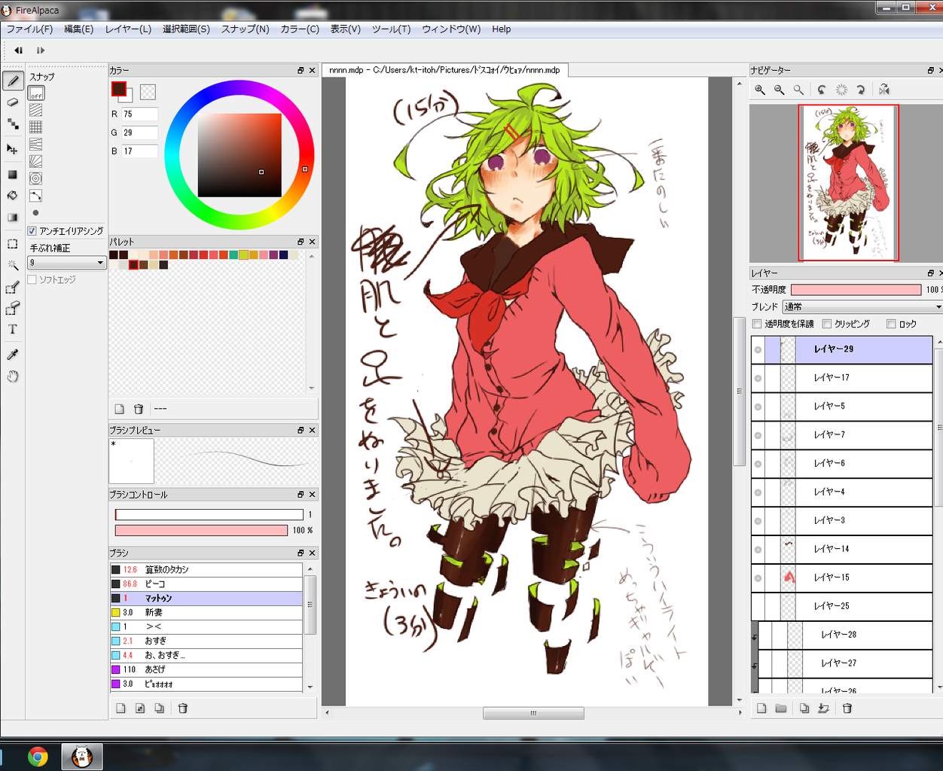Zoom out using Navigator magnifier minus
The width and height of the screenshot is (943, 771).
(x=780, y=90)
